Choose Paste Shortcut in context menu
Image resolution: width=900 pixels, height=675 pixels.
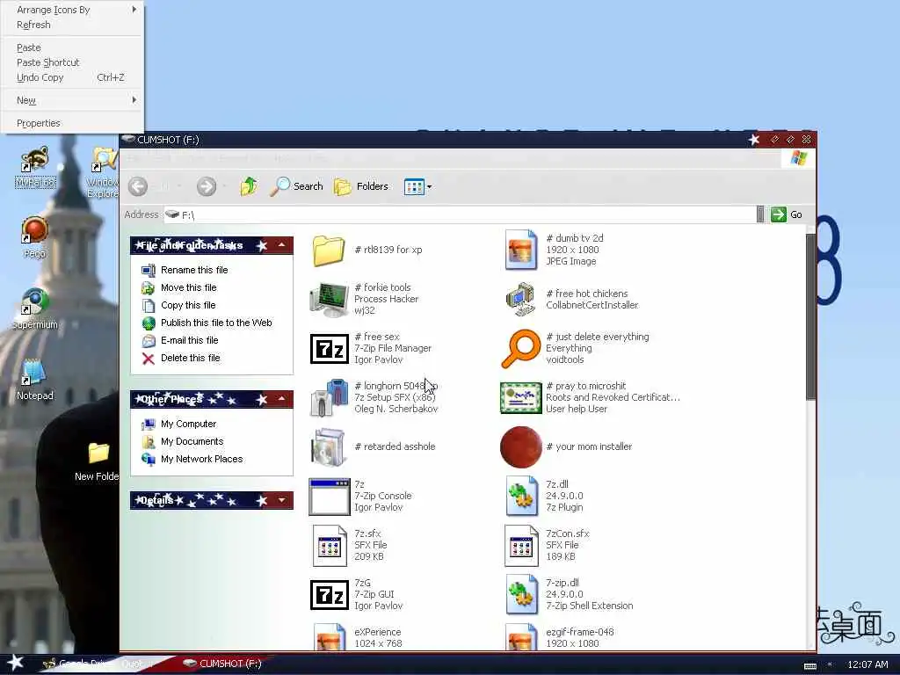coord(72,62)
